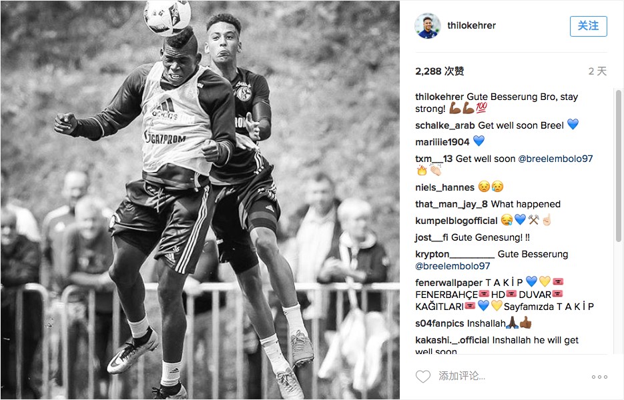Image resolution: width=624 pixels, height=400 pixels.
Task: View the 2,288 次赞 likes list
Action: click(x=439, y=71)
